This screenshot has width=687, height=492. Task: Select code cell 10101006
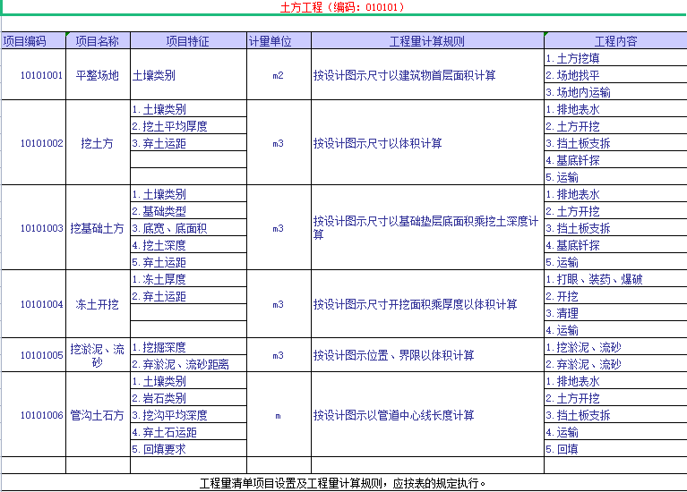(x=34, y=414)
